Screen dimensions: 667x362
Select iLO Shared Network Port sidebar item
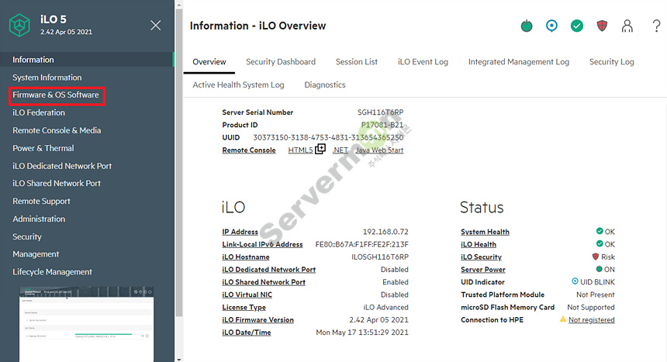(x=57, y=184)
